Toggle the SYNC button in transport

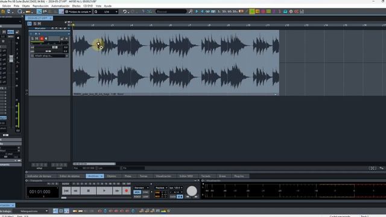click(x=146, y=192)
